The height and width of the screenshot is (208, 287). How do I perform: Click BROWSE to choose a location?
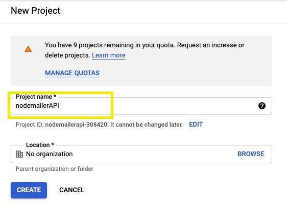click(251, 154)
